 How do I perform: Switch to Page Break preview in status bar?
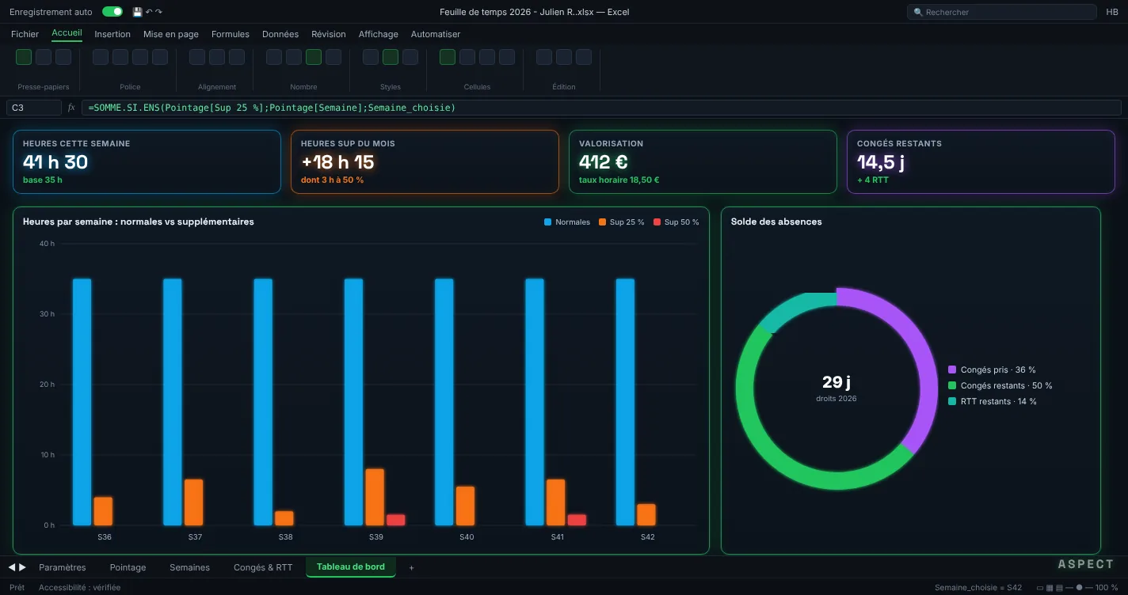click(x=1059, y=588)
